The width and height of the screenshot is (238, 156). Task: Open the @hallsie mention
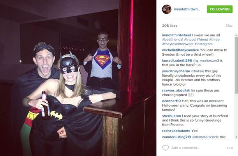tap(197, 71)
